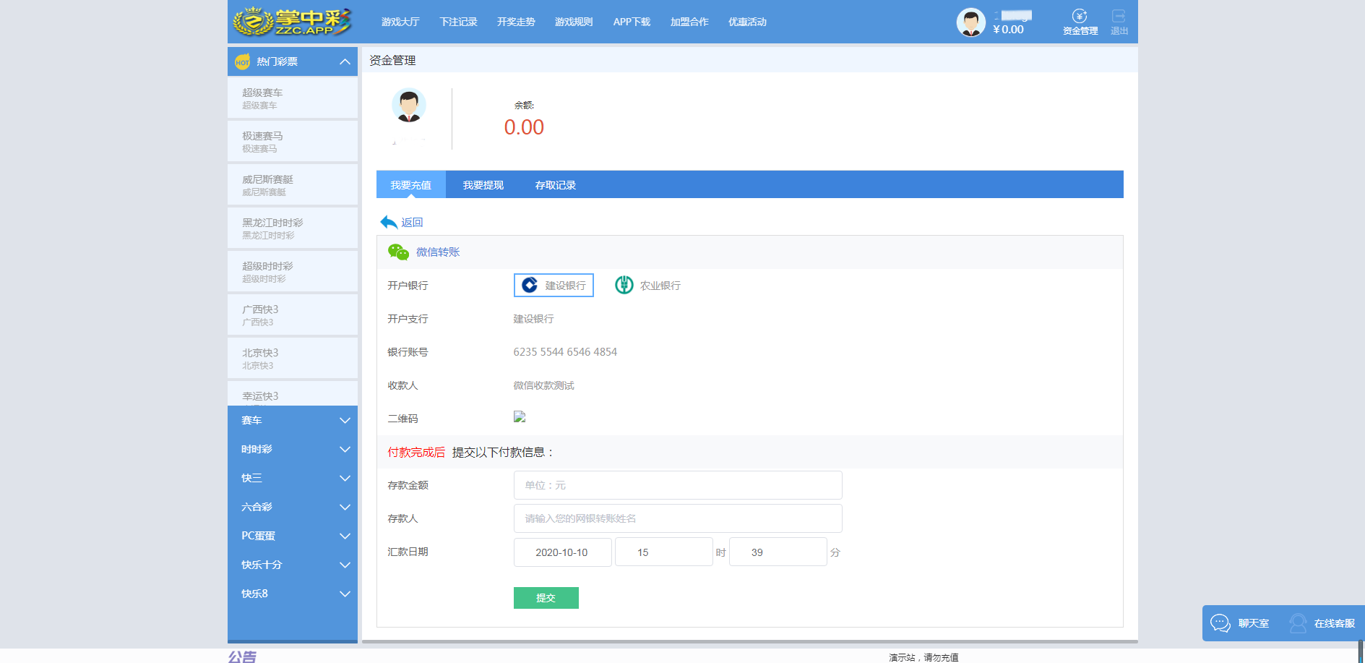
Task: Open the 黑龙江时时彩 game entry
Action: pyautogui.click(x=293, y=228)
